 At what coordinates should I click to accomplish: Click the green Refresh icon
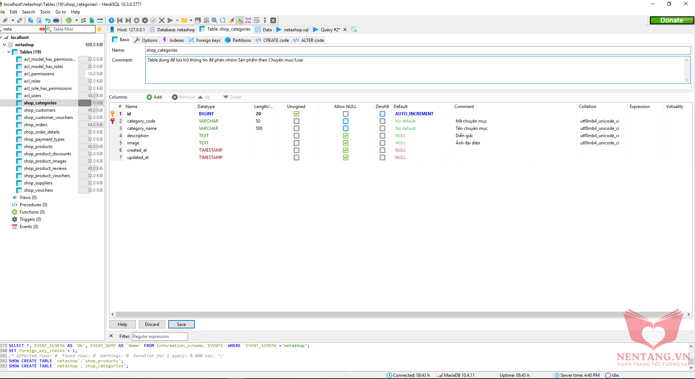(68, 20)
